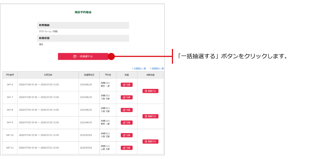The image size is (323, 159).
Task: Open the 落選者の一覧 link
Action: pyautogui.click(x=158, y=68)
